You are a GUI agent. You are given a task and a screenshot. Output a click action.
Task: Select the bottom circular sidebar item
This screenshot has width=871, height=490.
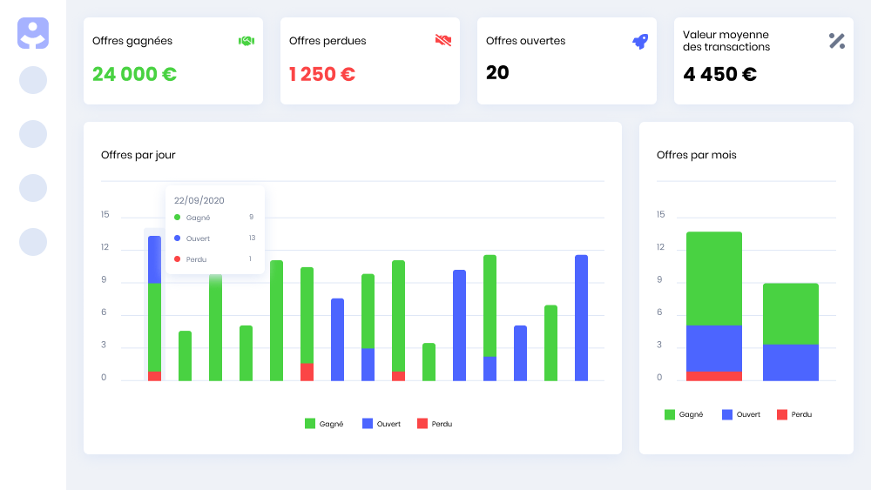coord(33,242)
